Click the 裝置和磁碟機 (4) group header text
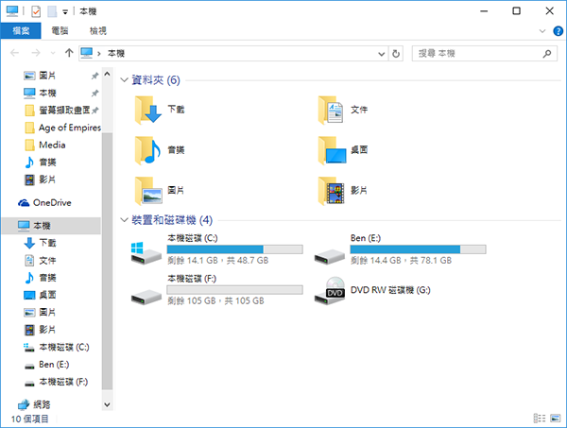Image resolution: width=567 pixels, height=428 pixels. coord(172,220)
